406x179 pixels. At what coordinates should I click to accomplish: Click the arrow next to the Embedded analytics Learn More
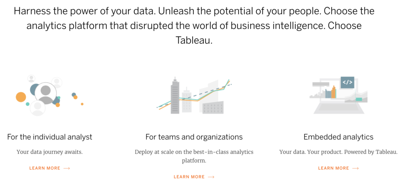click(x=356, y=168)
